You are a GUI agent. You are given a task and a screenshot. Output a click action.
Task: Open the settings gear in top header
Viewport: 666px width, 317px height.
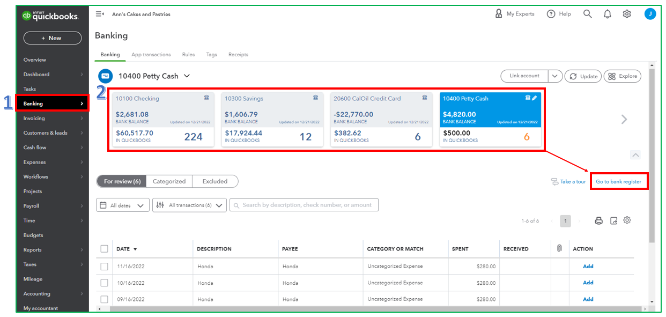coord(626,14)
